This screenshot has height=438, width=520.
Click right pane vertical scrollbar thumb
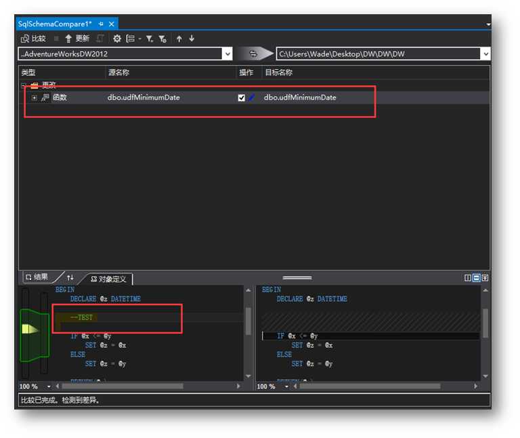485,323
